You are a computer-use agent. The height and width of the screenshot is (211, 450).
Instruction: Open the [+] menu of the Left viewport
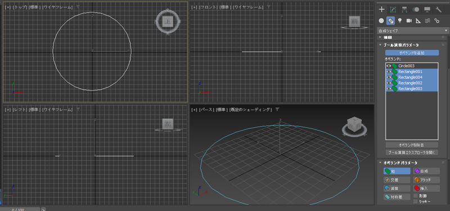point(8,110)
